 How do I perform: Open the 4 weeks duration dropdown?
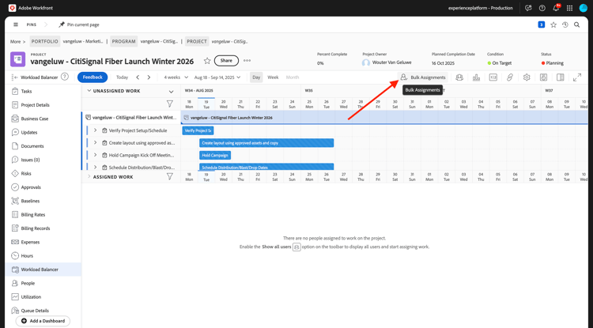click(x=176, y=77)
